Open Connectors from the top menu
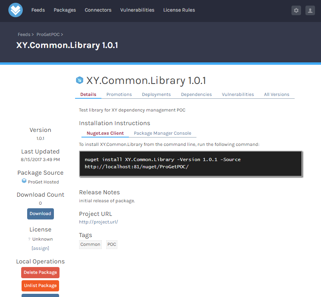 coord(98,10)
